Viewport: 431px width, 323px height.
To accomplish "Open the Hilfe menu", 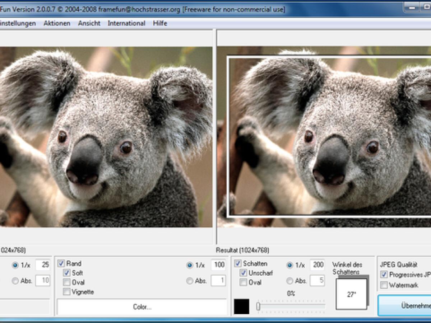I will 160,23.
